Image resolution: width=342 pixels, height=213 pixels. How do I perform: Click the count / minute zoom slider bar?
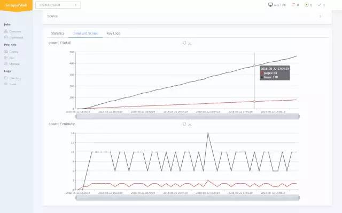coord(188,198)
